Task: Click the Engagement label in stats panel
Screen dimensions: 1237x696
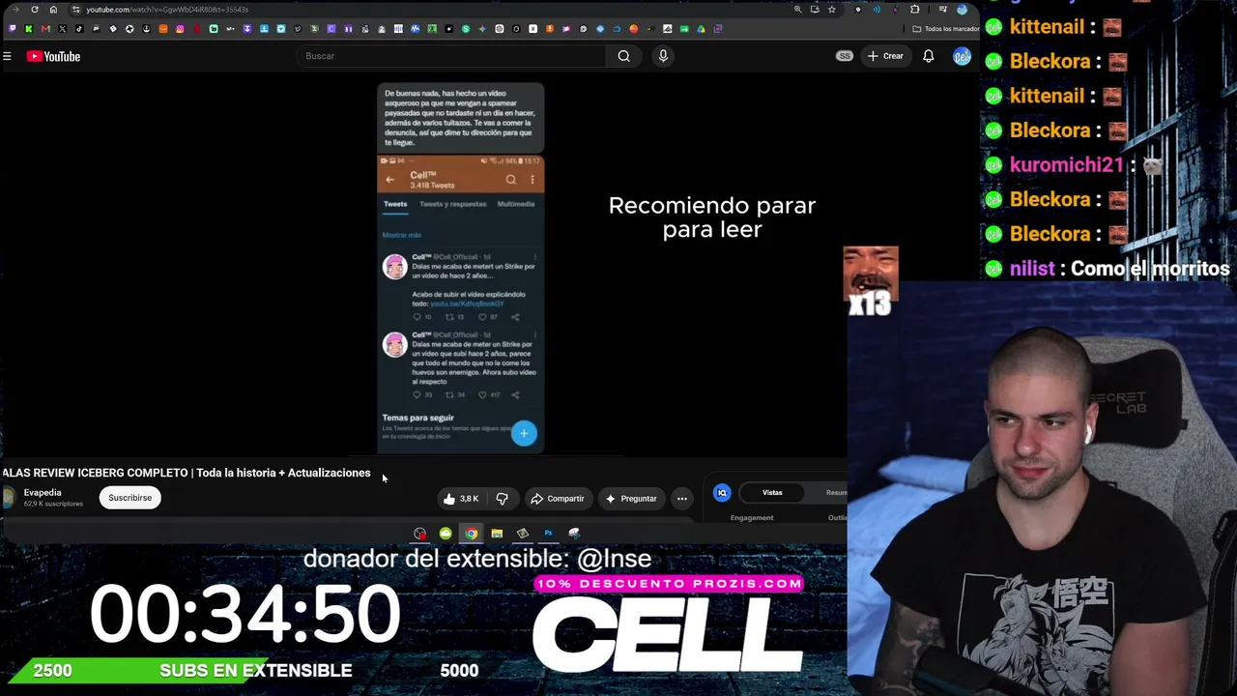Action: (752, 518)
